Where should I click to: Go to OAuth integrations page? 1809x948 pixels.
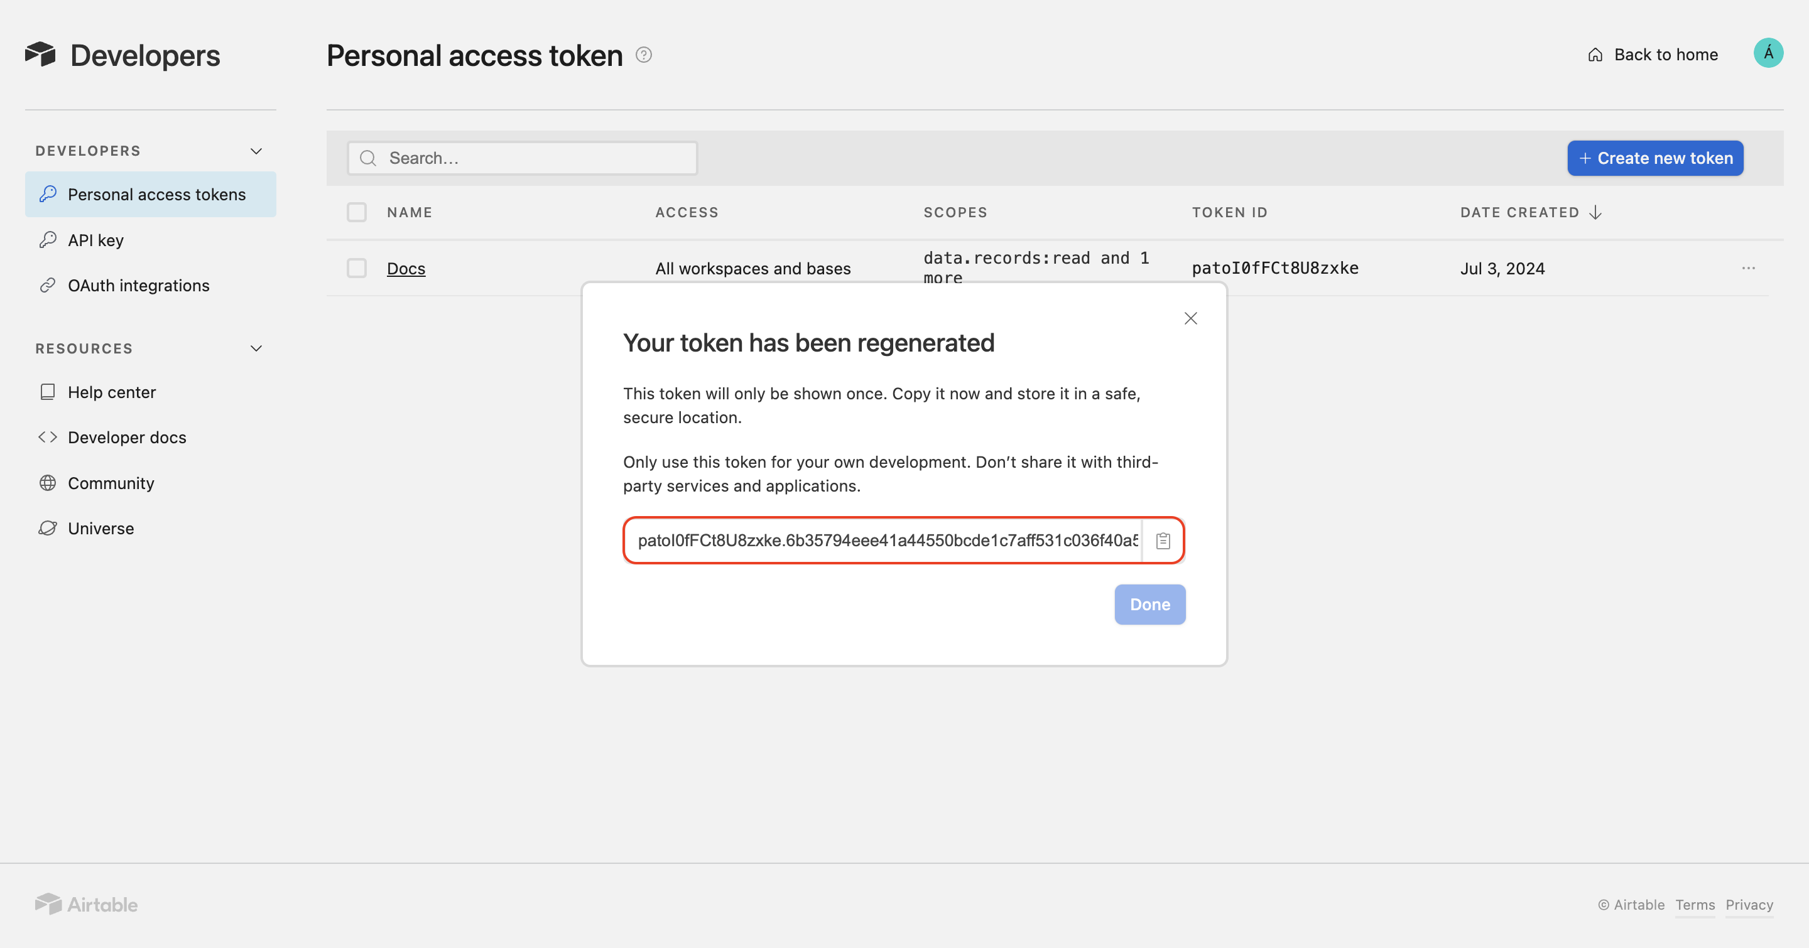[138, 286]
